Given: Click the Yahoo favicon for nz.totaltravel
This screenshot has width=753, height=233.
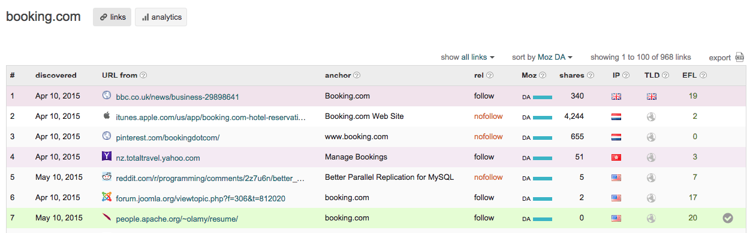Looking at the screenshot, I should 107,157.
